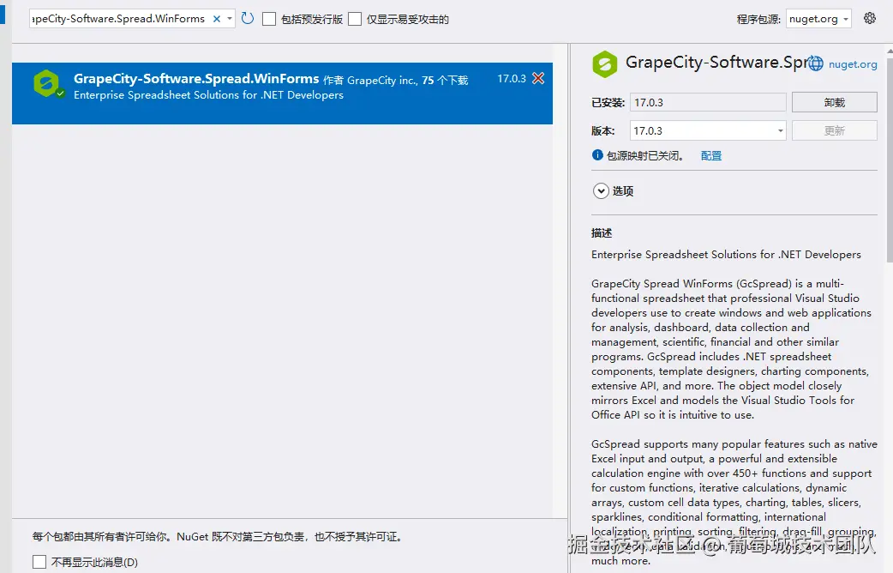Uninstall package via red X icon
This screenshot has width=893, height=573.
tap(537, 78)
